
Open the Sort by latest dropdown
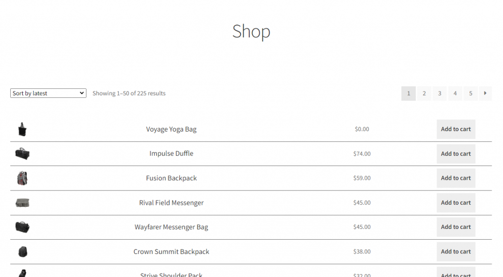[x=48, y=93]
